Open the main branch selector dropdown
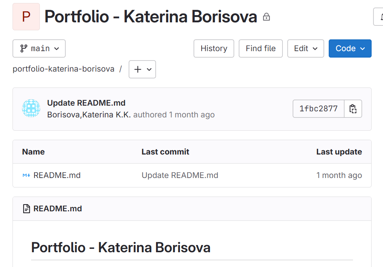383x267 pixels. (x=39, y=48)
